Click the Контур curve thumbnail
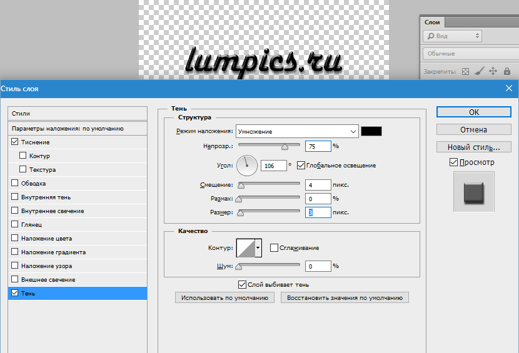This screenshot has height=353, width=519. 246,248
